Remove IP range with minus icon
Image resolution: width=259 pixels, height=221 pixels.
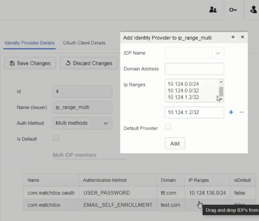coord(241,112)
